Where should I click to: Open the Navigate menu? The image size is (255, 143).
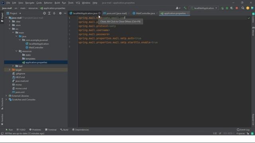coord(30,3)
